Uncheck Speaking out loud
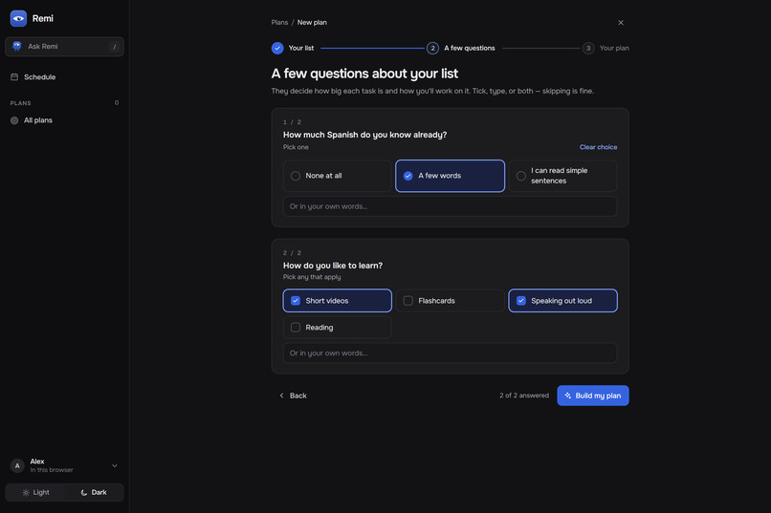 point(563,300)
